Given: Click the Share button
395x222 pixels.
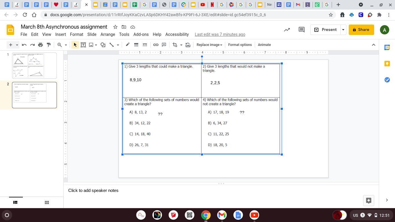Looking at the screenshot, I should coord(361,30).
